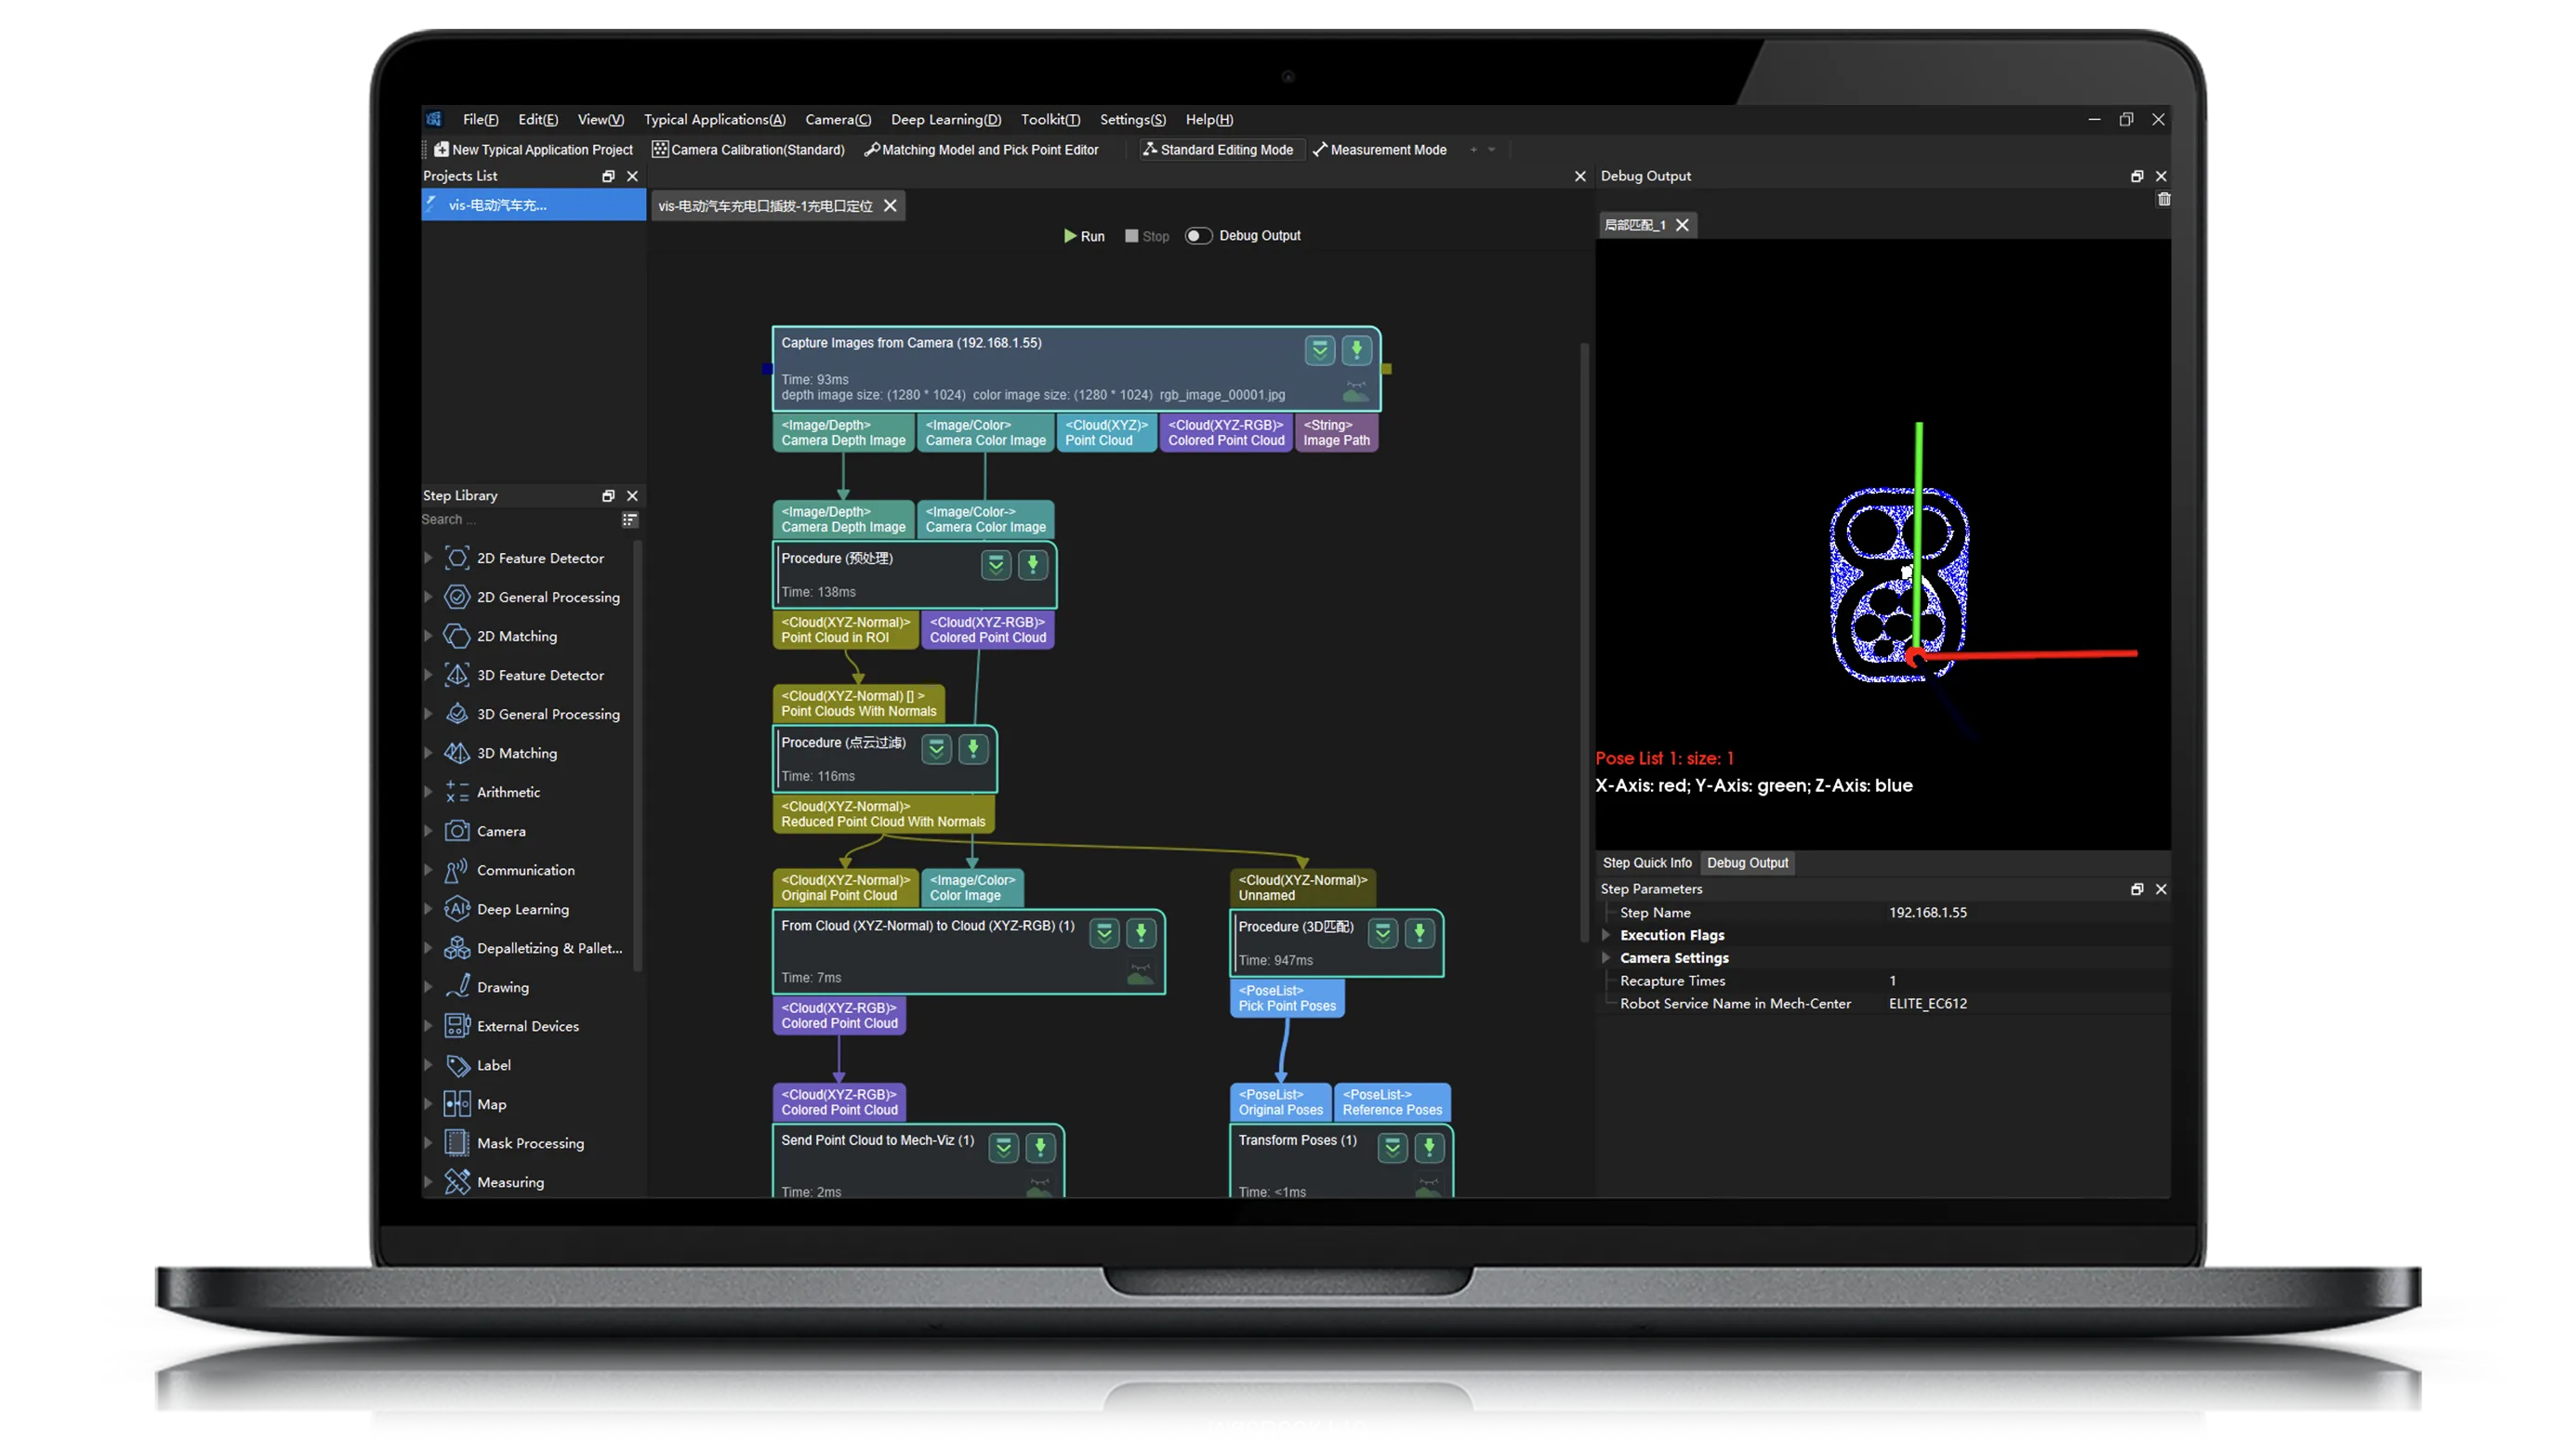Click the Mask Processing icon
The height and width of the screenshot is (1448, 2576).
coord(457,1143)
